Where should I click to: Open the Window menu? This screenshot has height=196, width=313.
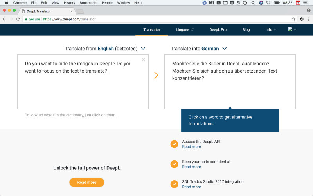(123, 3)
